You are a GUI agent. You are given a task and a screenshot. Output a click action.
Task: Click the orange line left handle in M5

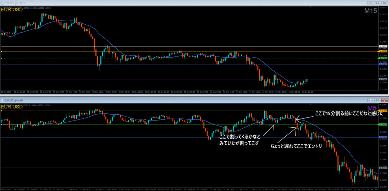tap(2, 111)
